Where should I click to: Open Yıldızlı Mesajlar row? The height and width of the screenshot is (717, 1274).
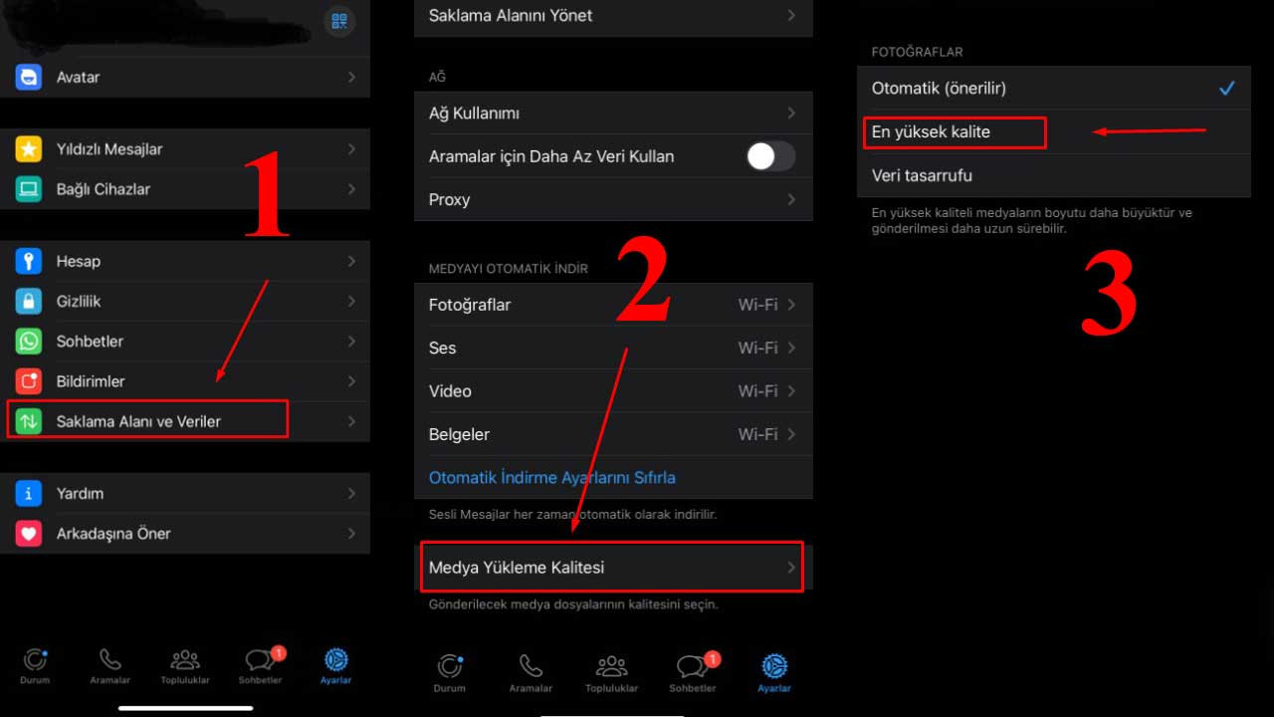185,149
